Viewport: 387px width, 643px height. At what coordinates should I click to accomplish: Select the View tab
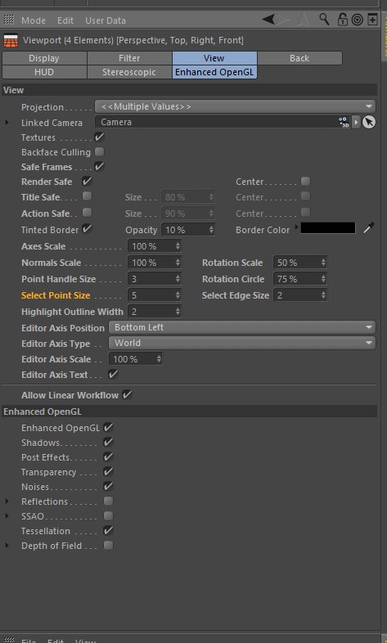click(x=214, y=58)
